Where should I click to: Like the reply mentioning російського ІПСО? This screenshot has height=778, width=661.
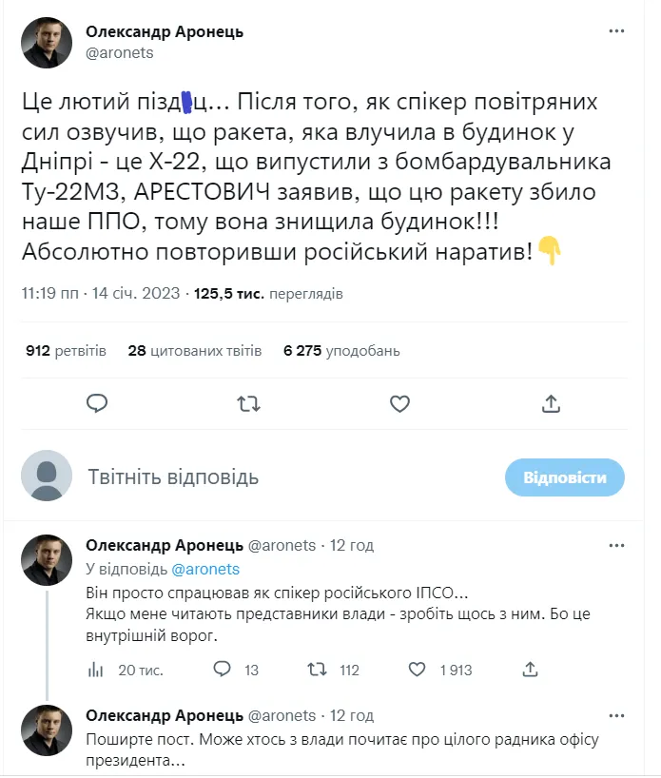pos(416,670)
